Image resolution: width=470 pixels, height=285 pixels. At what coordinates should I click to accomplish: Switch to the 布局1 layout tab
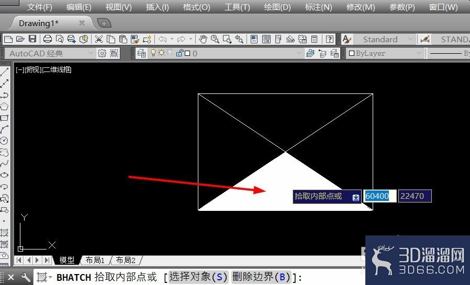(95, 260)
